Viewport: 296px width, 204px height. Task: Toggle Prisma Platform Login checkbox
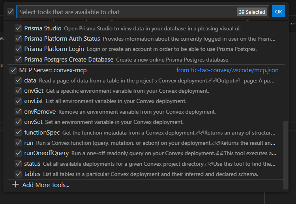pyautogui.click(x=18, y=49)
